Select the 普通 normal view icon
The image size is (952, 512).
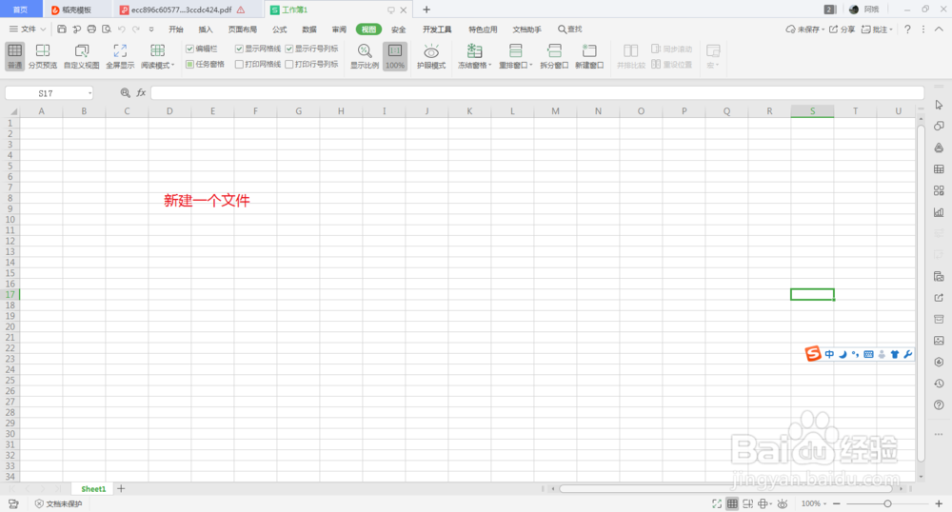click(x=15, y=56)
